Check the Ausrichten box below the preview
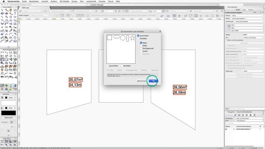Viewport: 265px width, 149px height. 108,66
